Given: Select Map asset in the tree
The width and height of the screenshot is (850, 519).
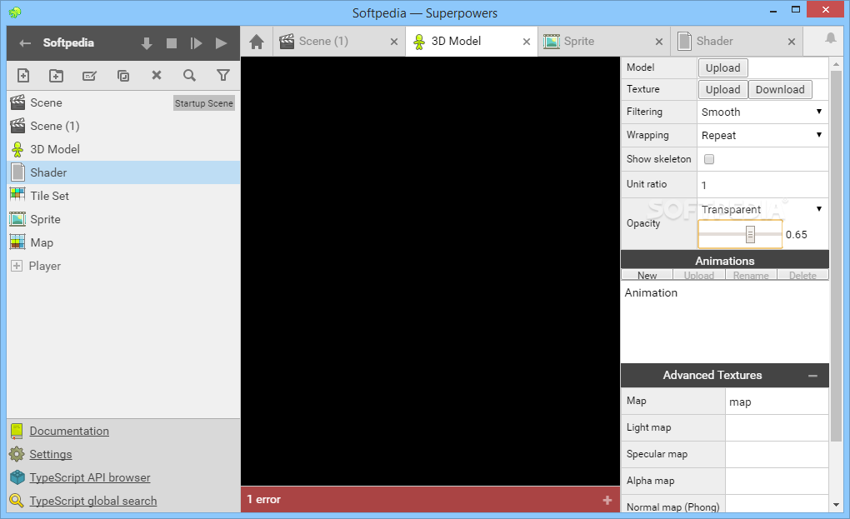Looking at the screenshot, I should point(123,242).
